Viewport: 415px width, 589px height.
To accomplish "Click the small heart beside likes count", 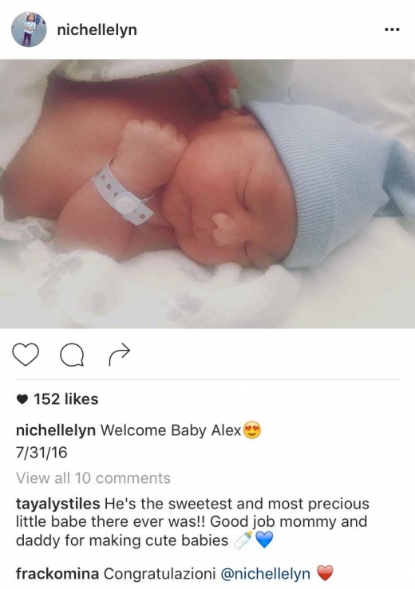I will pos(22,399).
